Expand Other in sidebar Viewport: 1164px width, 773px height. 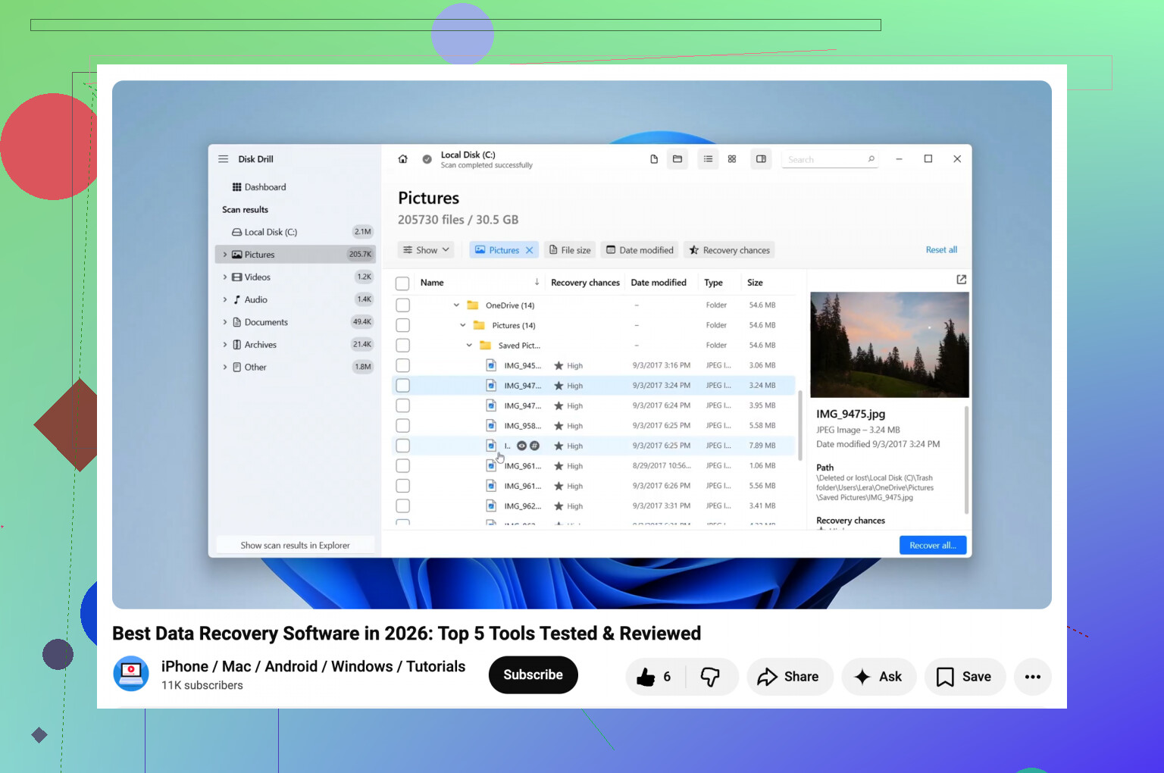[225, 368]
